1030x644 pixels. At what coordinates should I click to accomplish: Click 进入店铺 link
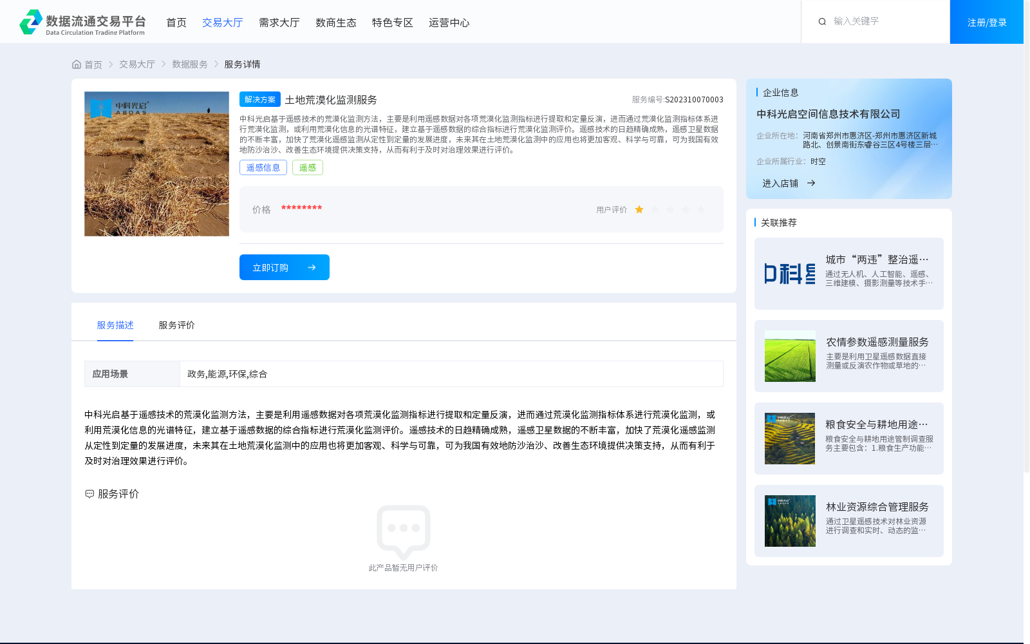pyautogui.click(x=780, y=184)
